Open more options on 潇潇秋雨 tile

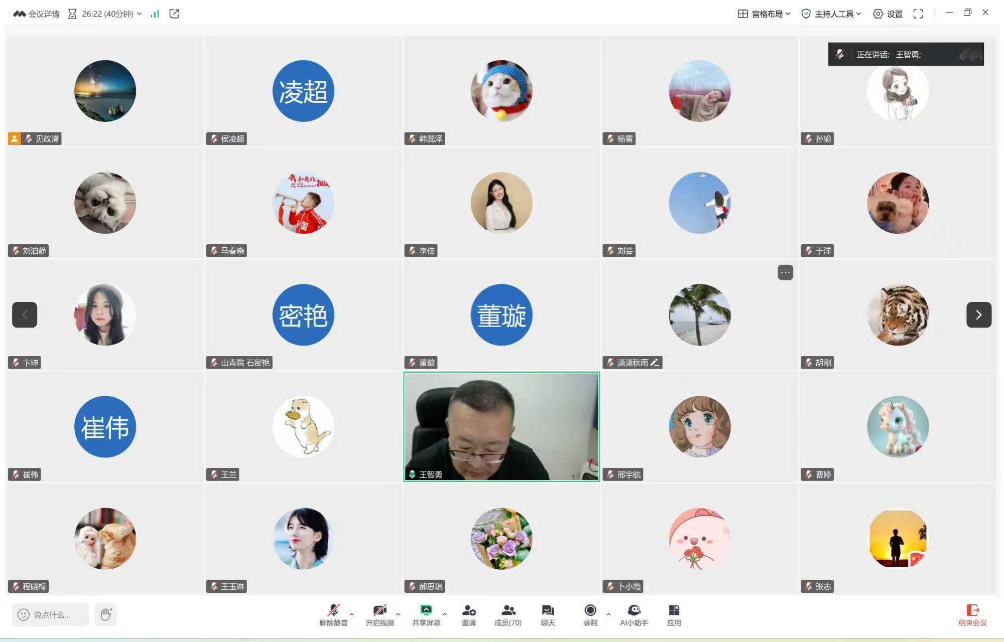tap(785, 272)
